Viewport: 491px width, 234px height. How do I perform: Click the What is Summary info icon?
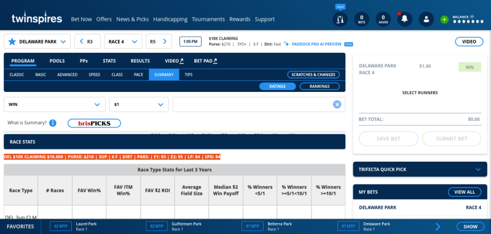53,123
